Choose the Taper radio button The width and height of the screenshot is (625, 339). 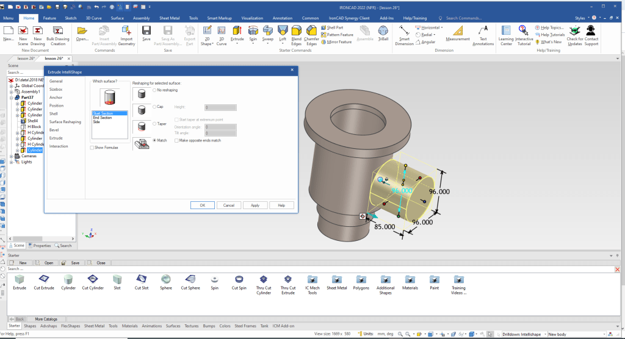(x=154, y=123)
